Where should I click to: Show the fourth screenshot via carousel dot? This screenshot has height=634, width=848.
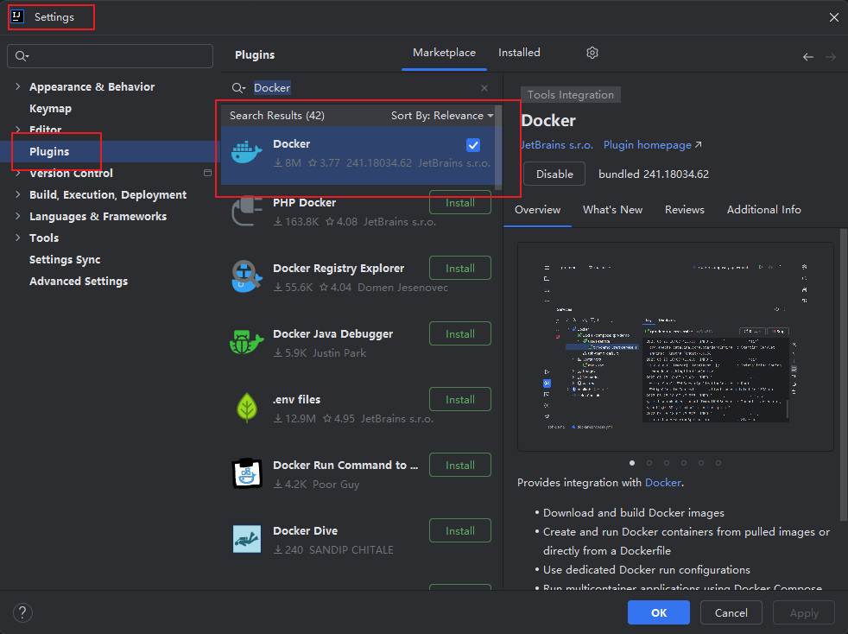(x=684, y=462)
